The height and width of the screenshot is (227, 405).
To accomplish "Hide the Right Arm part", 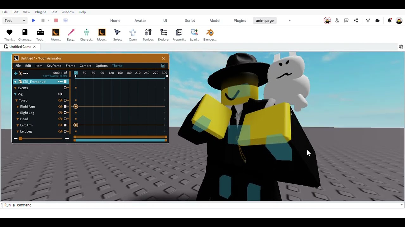I will pyautogui.click(x=60, y=107).
